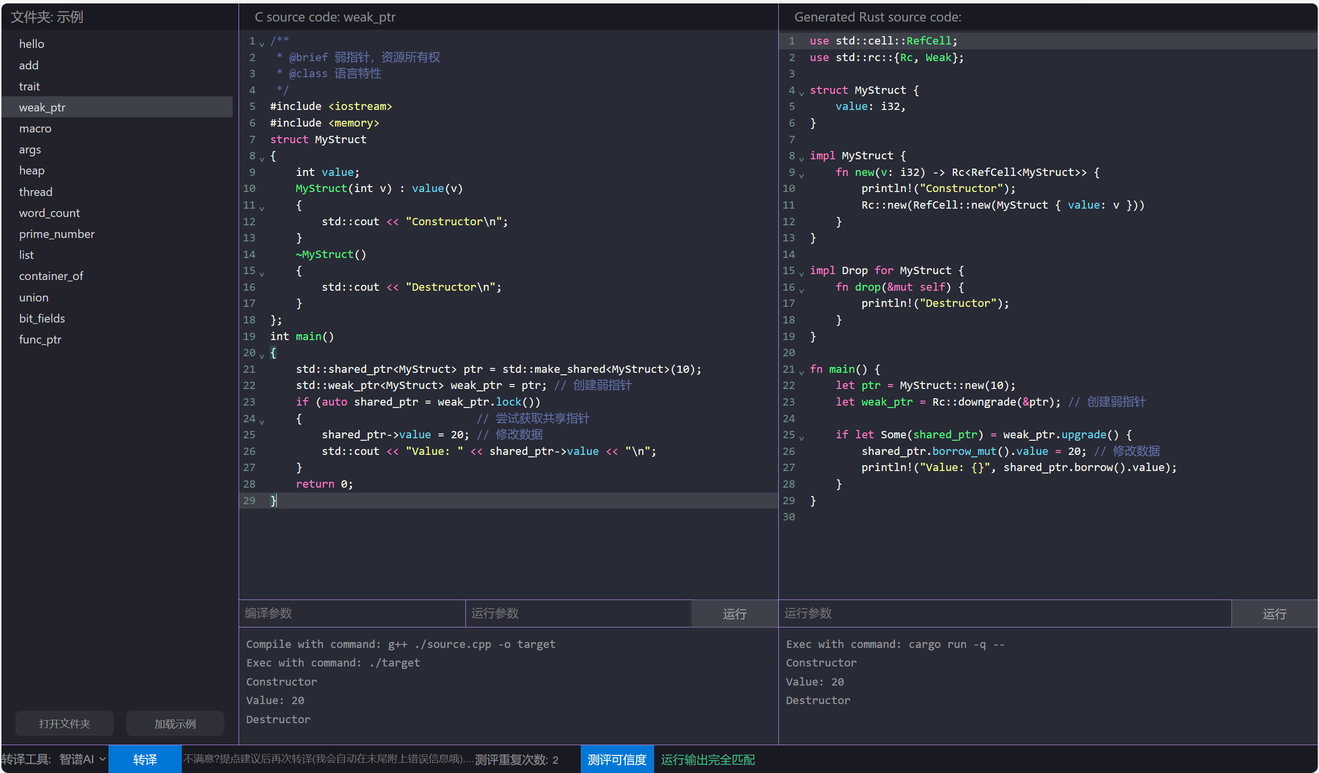The width and height of the screenshot is (1319, 773).
Task: Open the word_count example
Action: (x=117, y=213)
